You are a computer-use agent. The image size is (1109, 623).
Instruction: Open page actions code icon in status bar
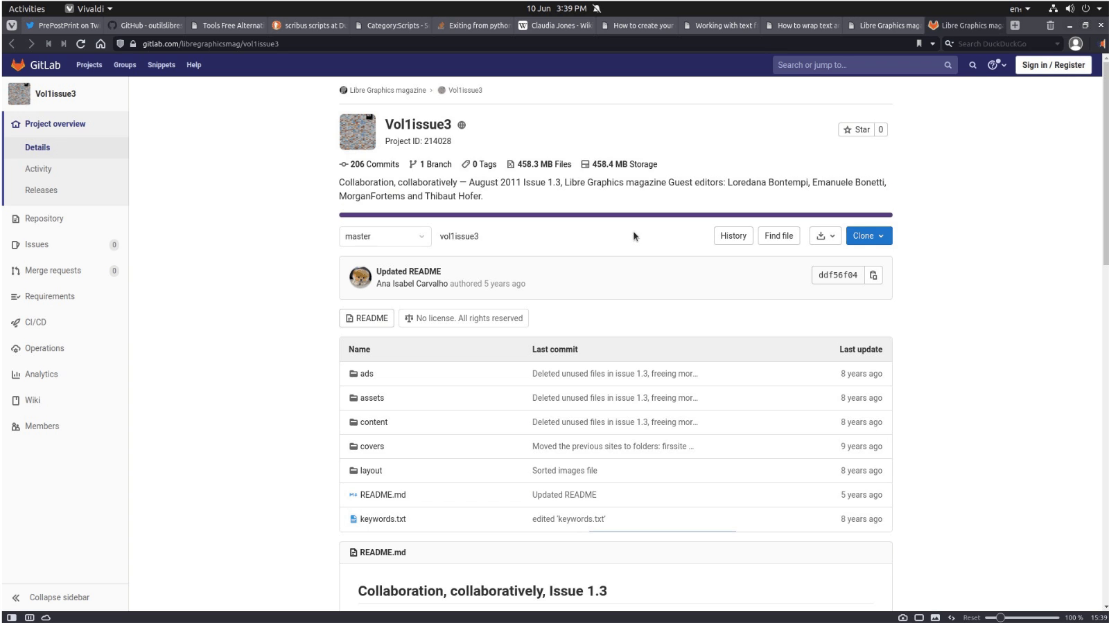click(x=952, y=617)
